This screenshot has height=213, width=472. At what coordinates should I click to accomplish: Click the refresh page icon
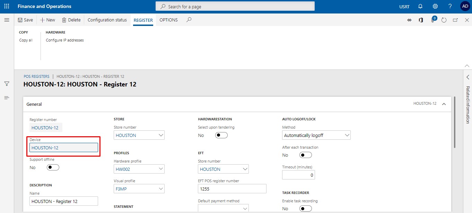[x=444, y=20]
